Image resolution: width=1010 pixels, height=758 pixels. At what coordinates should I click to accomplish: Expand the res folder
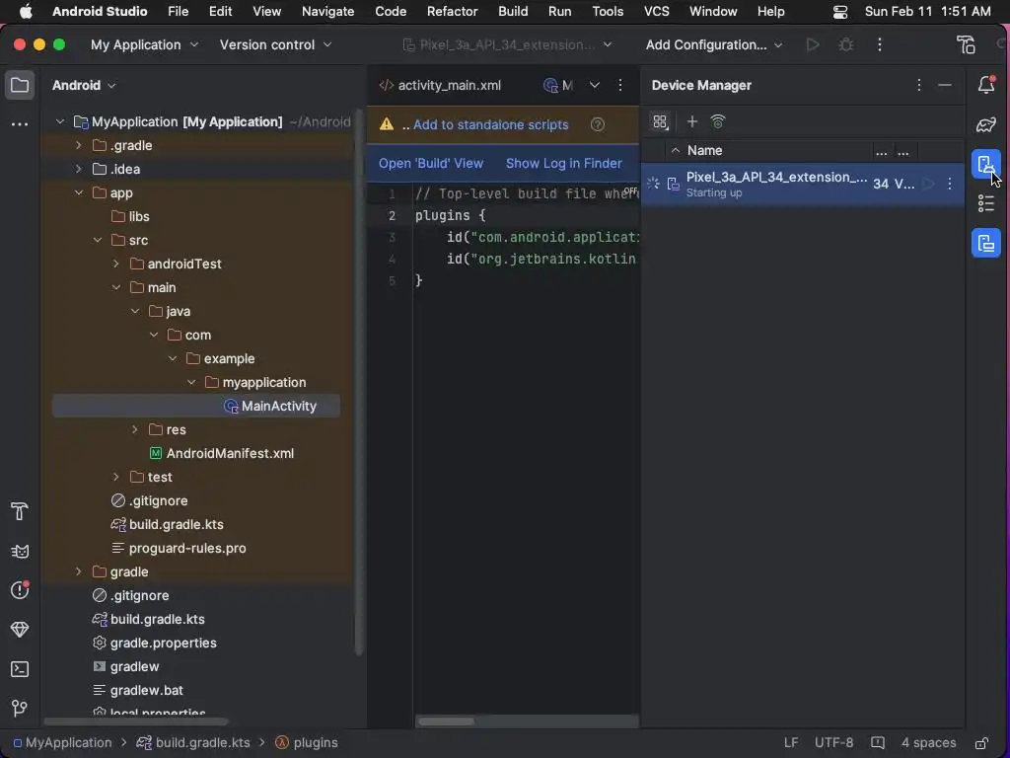click(134, 429)
